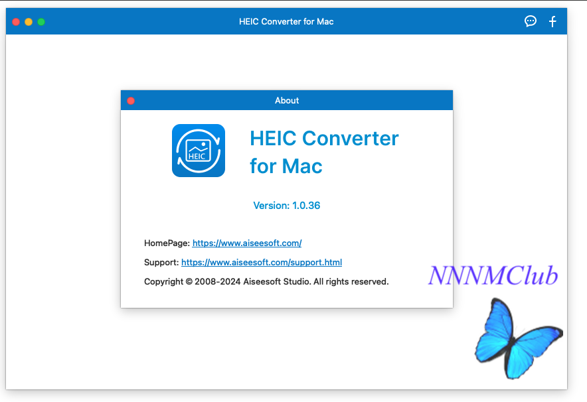The width and height of the screenshot is (587, 402).
Task: Open the feedback chat bubble icon
Action: [x=530, y=21]
